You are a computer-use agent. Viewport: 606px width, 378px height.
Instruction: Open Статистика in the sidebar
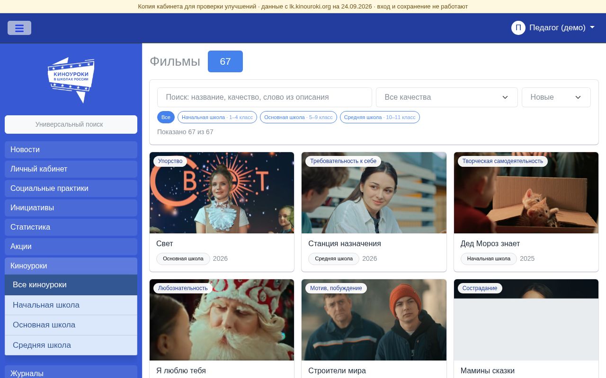[x=71, y=227]
